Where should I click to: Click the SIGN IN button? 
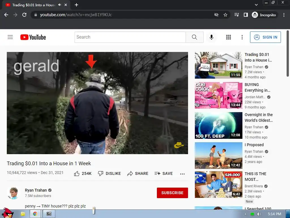pyautogui.click(x=265, y=37)
